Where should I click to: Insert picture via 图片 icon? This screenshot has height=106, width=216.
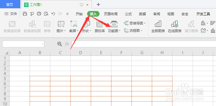tap(61, 24)
